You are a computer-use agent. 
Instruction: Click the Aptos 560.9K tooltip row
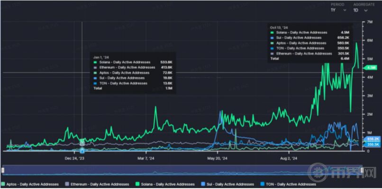click(310, 43)
